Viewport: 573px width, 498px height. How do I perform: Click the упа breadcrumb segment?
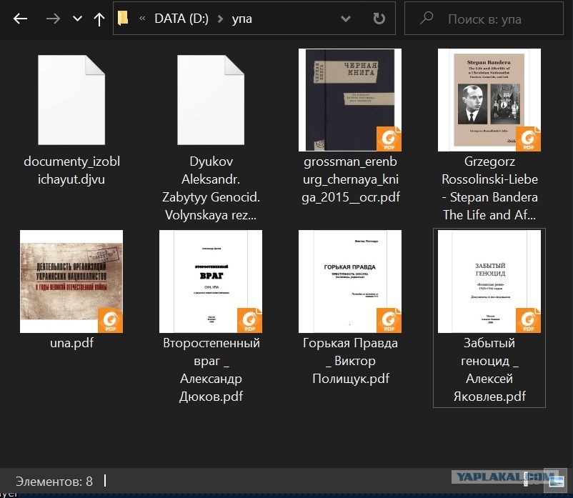(x=242, y=19)
